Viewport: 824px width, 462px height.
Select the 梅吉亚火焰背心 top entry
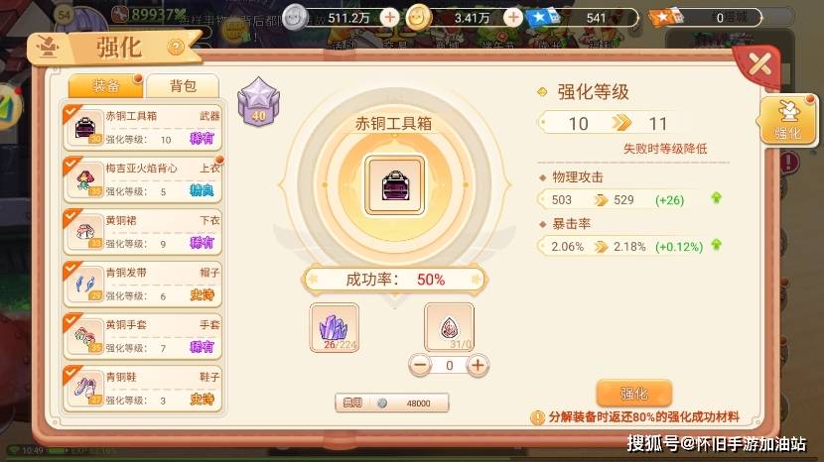[x=142, y=179]
